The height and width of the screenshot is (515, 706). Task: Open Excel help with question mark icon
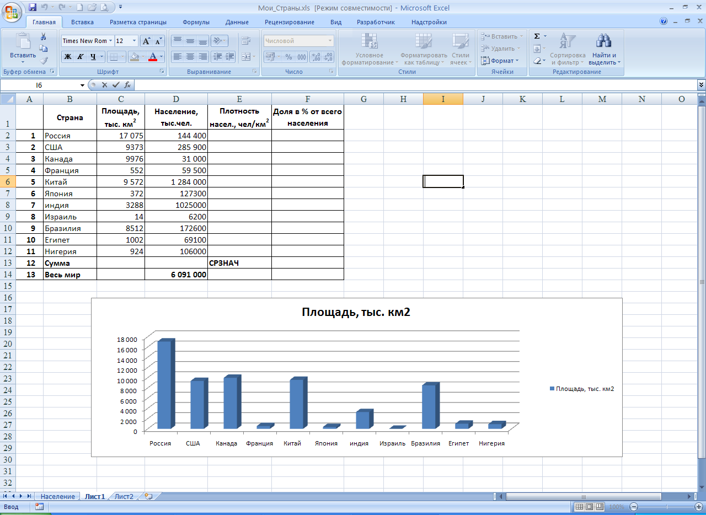(664, 22)
